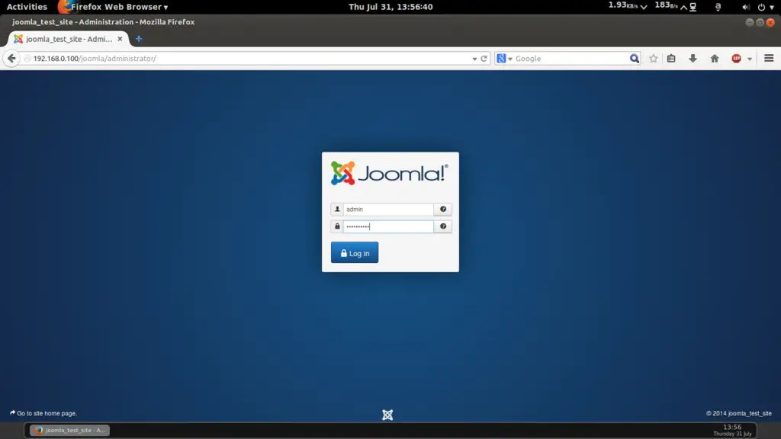
Task: Click the network connection icon in top bar
Action: (693, 7)
